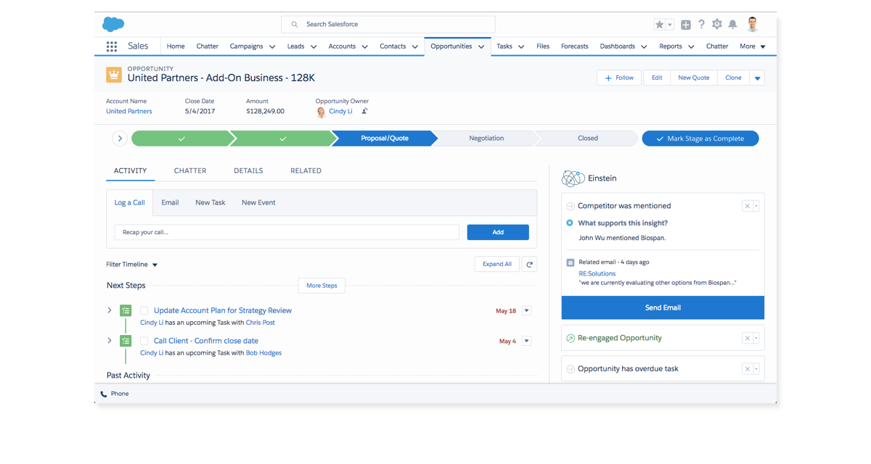This screenshot has height=464, width=871.
Task: Select the 'What supports this insight?' radio button
Action: tap(570, 223)
